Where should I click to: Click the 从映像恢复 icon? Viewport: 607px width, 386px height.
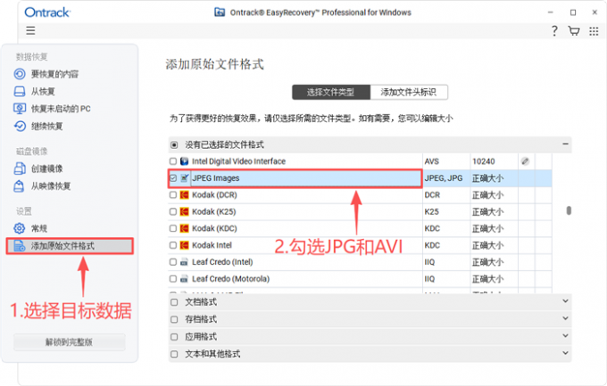point(19,186)
